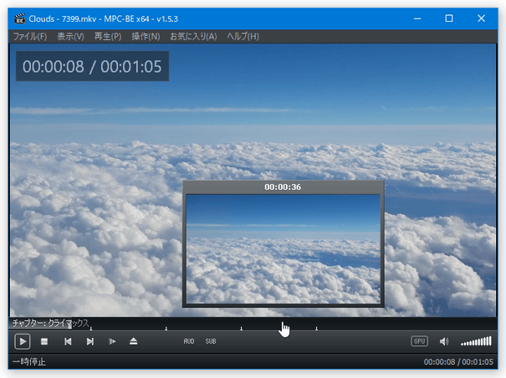506x378 pixels.
Task: Mute audio with the speaker icon
Action: (x=444, y=341)
